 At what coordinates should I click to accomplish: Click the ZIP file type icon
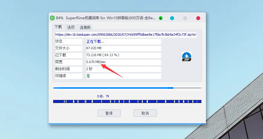click(187, 57)
